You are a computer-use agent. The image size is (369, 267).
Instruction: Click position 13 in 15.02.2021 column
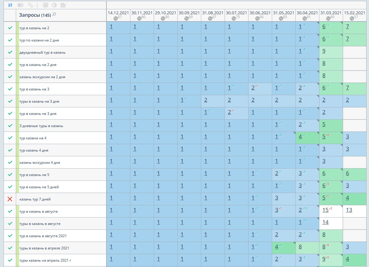[x=349, y=210]
